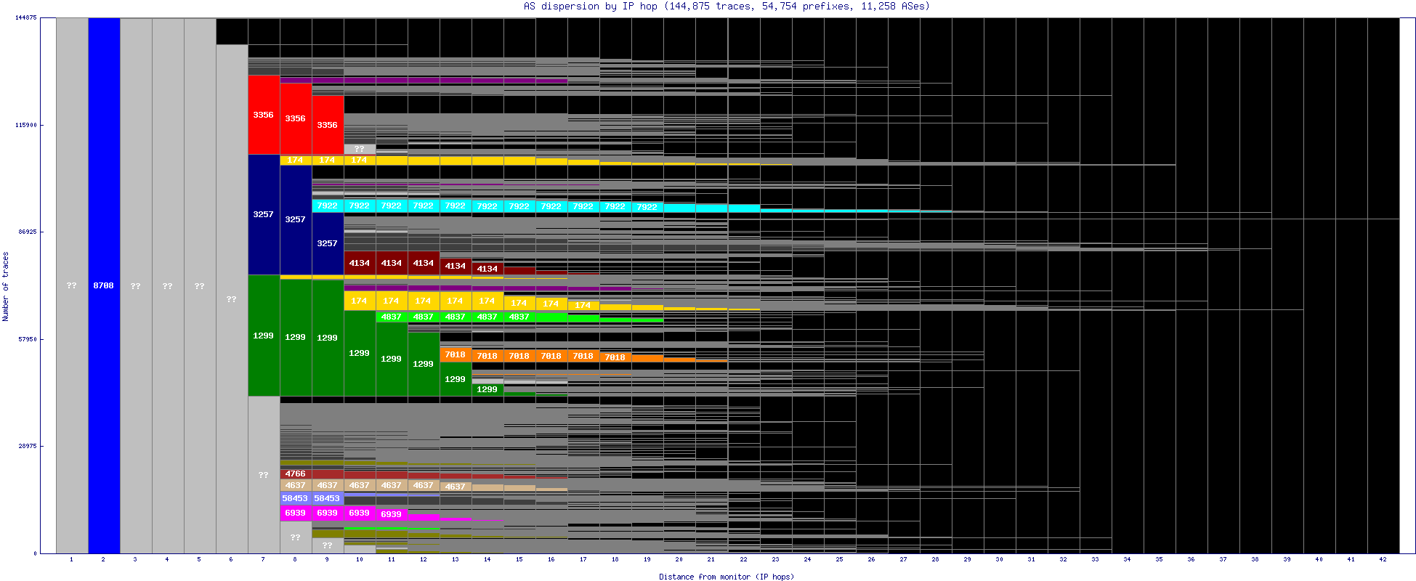
Task: Click the y-axis value 86925
Action: (28, 232)
